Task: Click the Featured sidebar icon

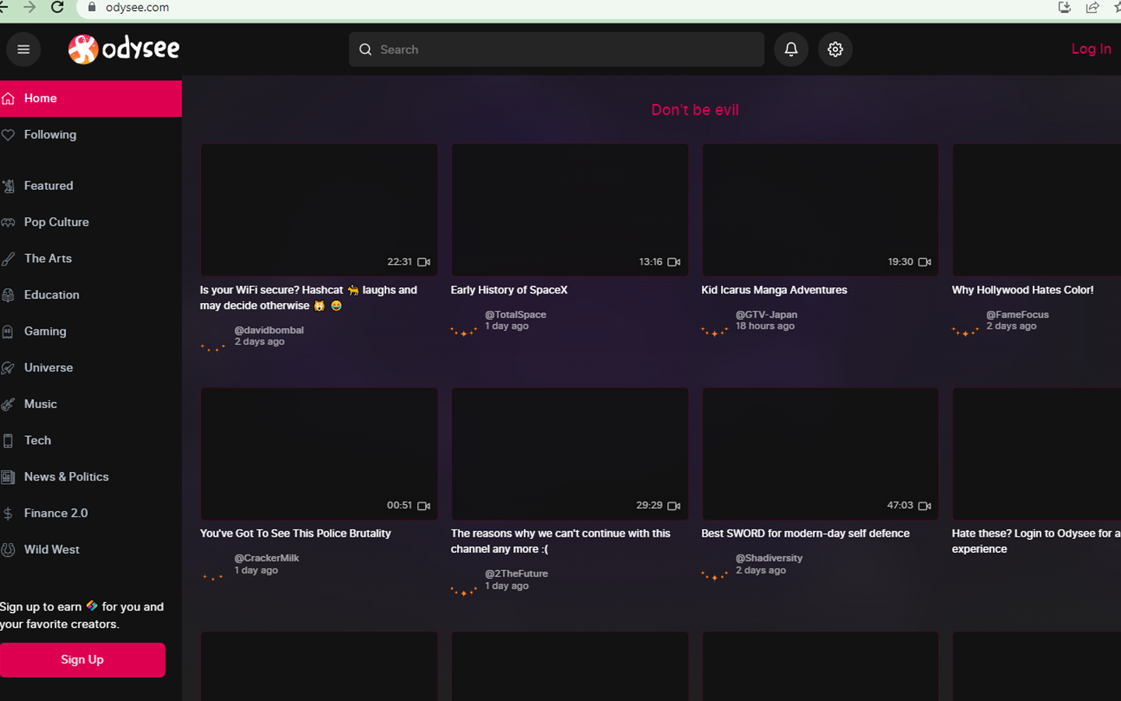Action: [x=8, y=186]
